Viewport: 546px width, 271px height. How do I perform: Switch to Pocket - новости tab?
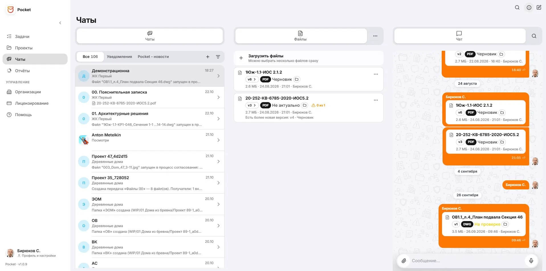153,57
